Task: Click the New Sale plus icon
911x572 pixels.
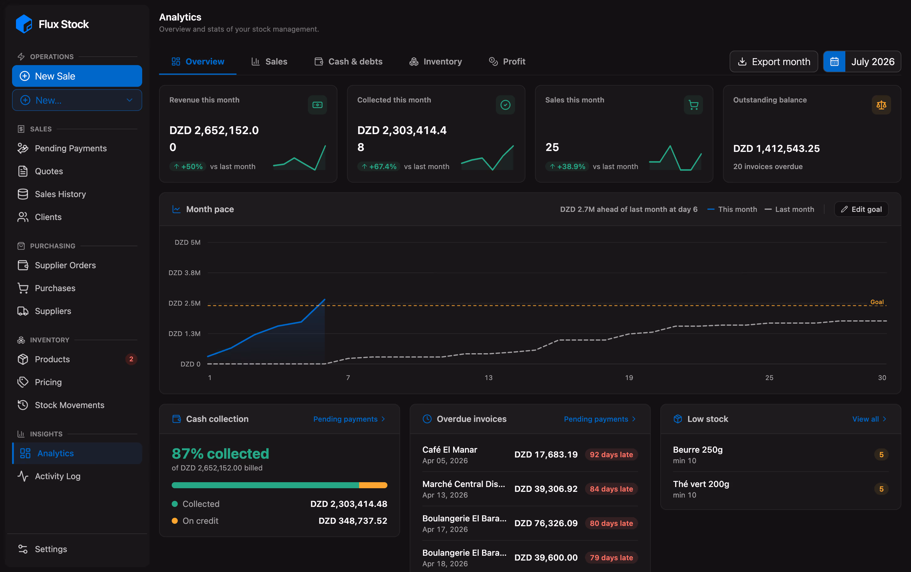Action: tap(25, 76)
